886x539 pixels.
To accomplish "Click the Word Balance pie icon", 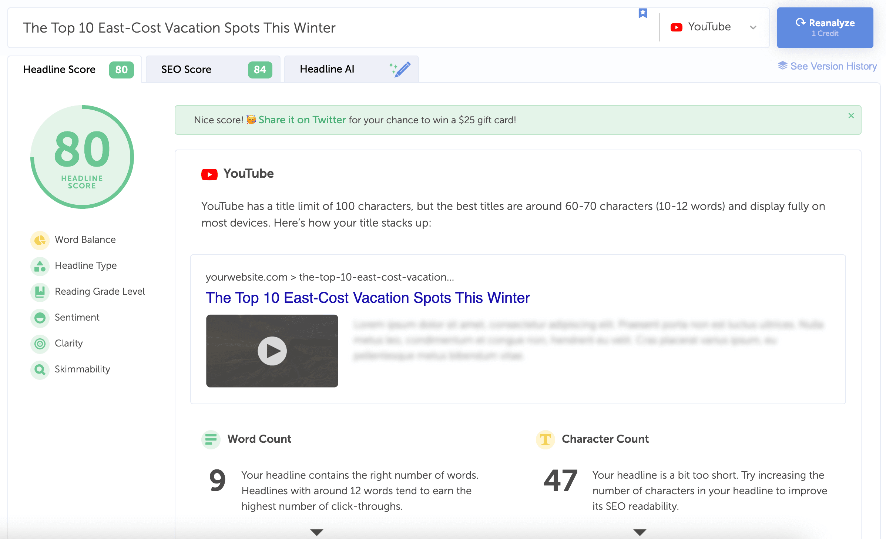I will tap(40, 240).
